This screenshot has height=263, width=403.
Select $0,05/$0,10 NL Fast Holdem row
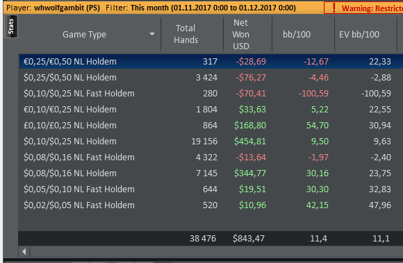211,189
